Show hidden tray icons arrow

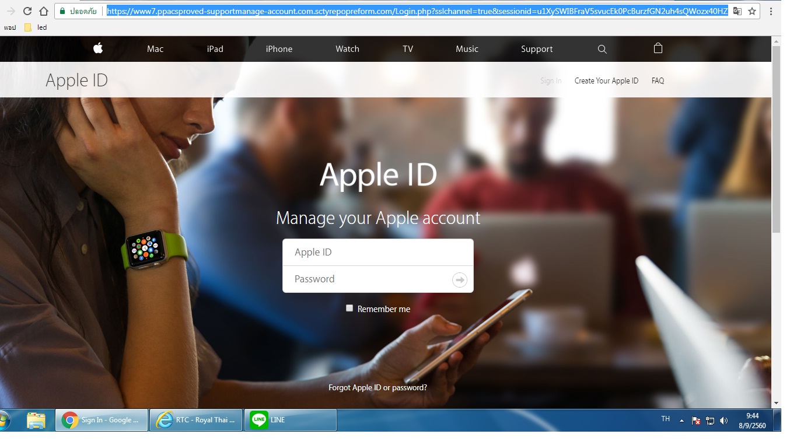(681, 421)
